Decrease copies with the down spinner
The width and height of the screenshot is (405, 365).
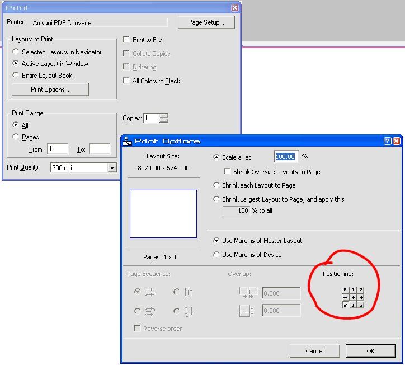164,120
